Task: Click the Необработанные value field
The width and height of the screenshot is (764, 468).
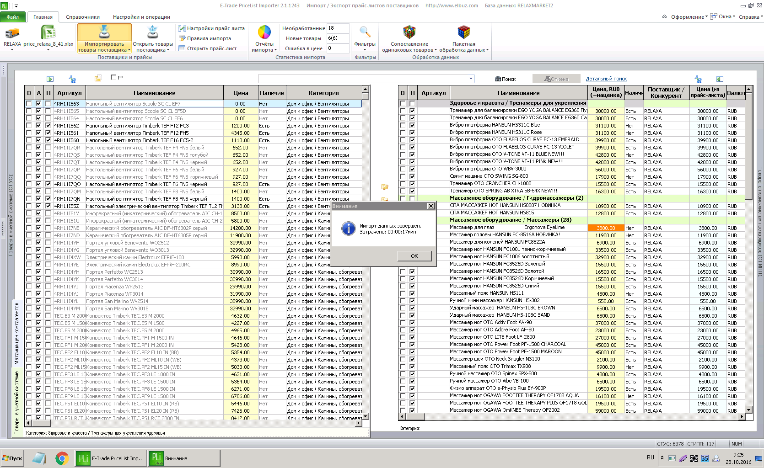Action: (338, 28)
